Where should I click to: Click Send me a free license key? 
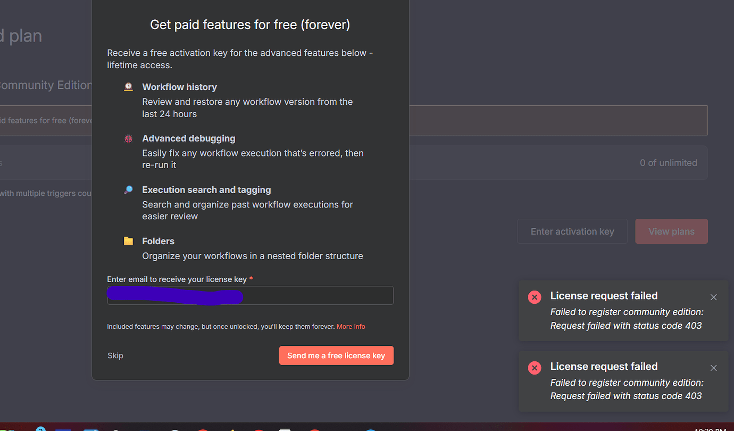336,355
